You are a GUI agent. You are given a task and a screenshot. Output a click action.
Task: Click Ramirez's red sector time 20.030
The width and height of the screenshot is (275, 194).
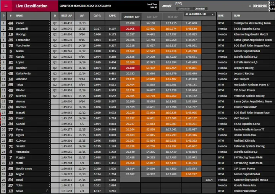[x=130, y=68]
